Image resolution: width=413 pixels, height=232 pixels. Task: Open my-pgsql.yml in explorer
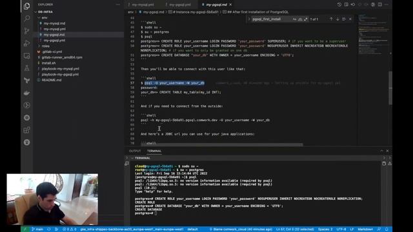pyautogui.click(x=54, y=40)
